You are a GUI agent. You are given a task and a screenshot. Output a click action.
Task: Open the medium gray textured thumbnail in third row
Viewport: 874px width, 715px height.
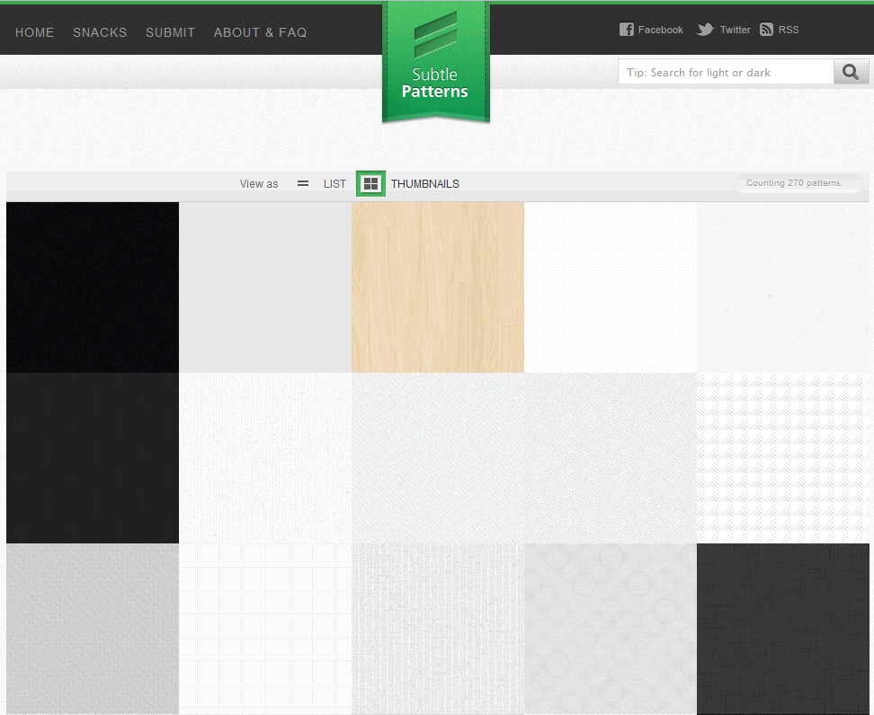(x=93, y=629)
